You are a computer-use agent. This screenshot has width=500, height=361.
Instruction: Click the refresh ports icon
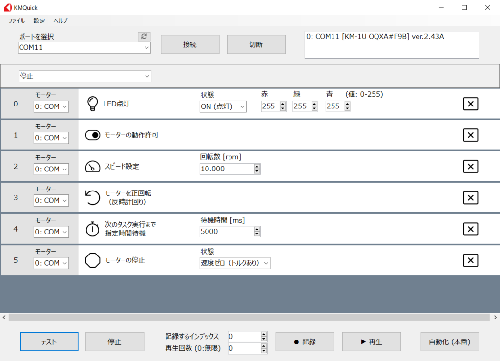[144, 36]
